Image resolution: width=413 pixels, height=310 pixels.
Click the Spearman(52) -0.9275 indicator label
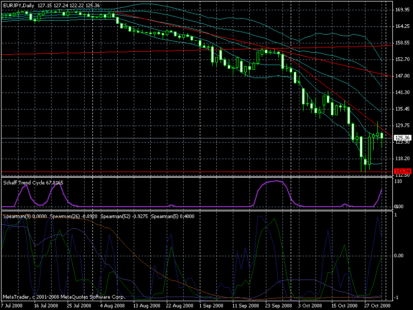tap(124, 216)
